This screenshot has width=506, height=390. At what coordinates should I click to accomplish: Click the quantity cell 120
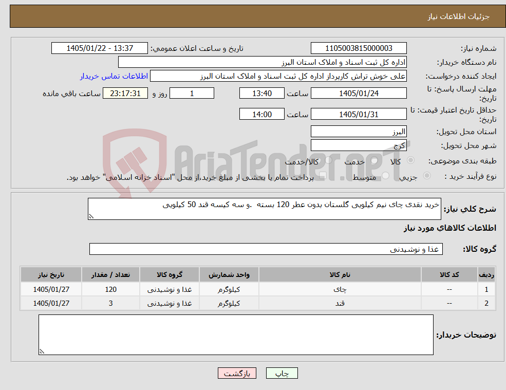tap(110, 289)
